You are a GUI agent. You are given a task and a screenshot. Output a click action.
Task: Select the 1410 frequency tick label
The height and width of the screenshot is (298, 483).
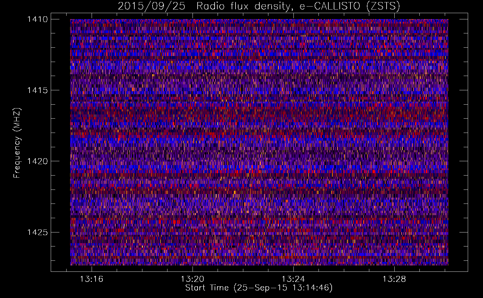point(37,19)
